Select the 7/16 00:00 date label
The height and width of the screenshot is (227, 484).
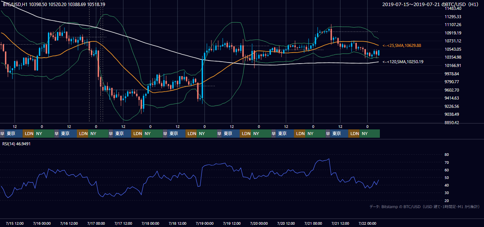click(42, 223)
